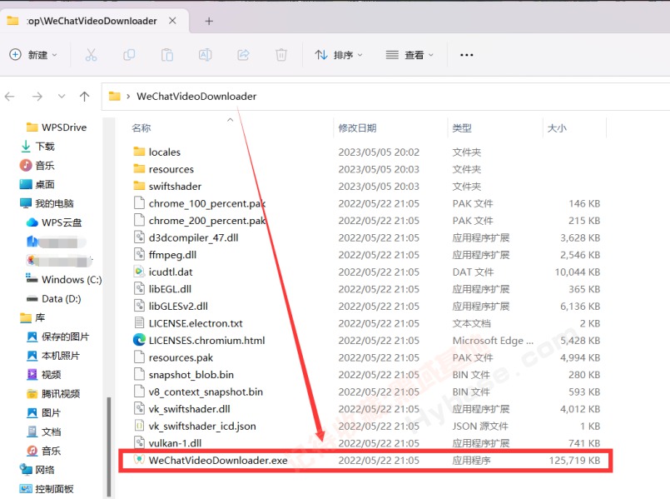Open 控制面板 control panel
The height and width of the screenshot is (499, 670).
click(47, 489)
